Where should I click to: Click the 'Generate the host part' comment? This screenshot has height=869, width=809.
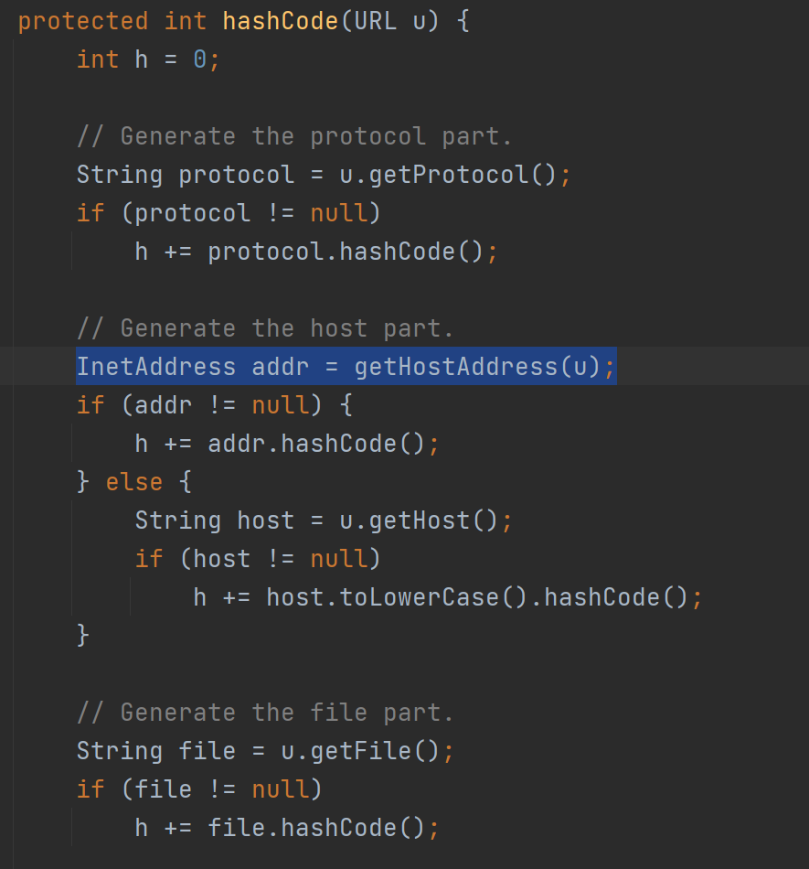tap(265, 328)
